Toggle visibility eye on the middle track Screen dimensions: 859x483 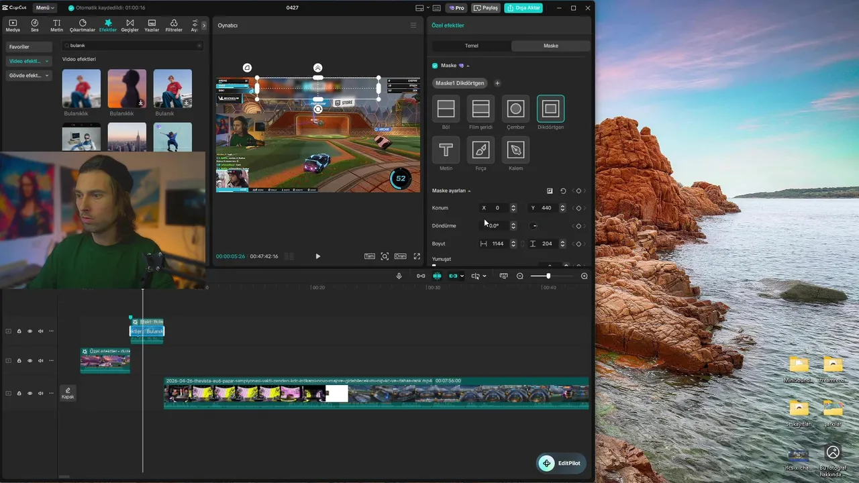click(30, 360)
